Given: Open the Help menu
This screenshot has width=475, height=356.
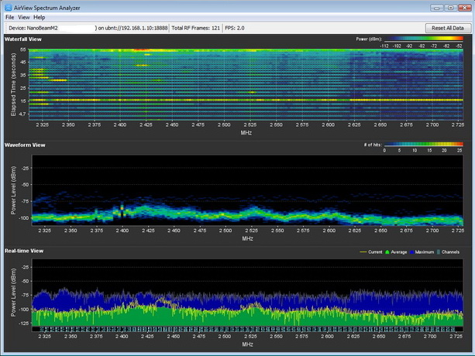Looking at the screenshot, I should (40, 16).
